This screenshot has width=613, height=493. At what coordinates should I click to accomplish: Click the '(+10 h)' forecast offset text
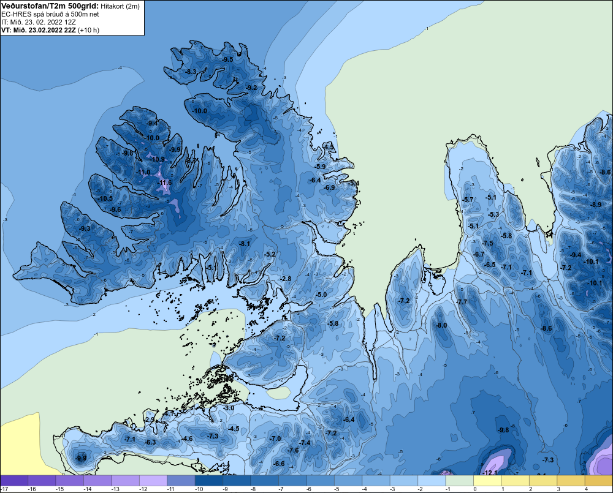tap(88, 30)
